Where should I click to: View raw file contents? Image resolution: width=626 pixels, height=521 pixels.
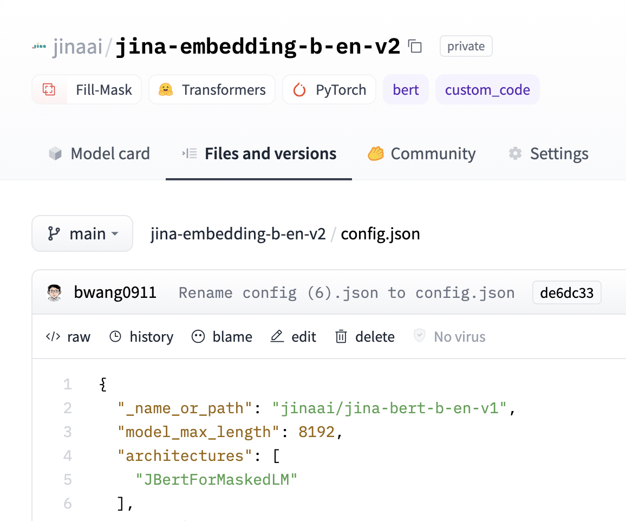click(68, 336)
